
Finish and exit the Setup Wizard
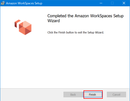92,94
